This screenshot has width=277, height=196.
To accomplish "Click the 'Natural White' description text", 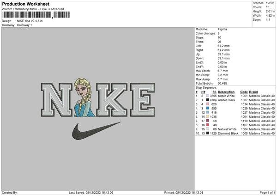I will pos(227,129).
